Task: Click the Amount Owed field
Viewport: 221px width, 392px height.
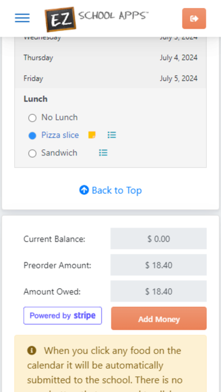Action: tap(158, 291)
